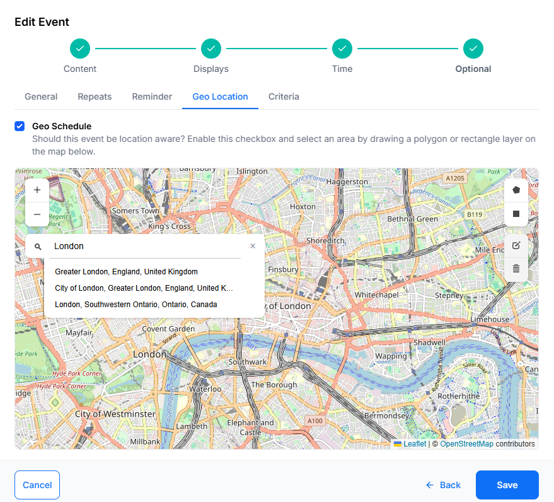Click Bethnal Green label on the map
554x502 pixels.
(412, 219)
